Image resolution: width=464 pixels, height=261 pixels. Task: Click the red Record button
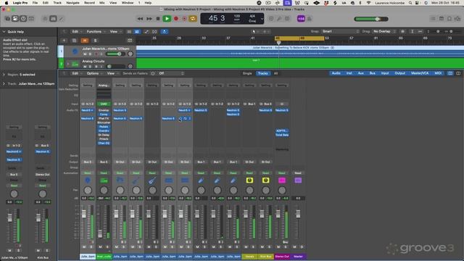[176, 19]
